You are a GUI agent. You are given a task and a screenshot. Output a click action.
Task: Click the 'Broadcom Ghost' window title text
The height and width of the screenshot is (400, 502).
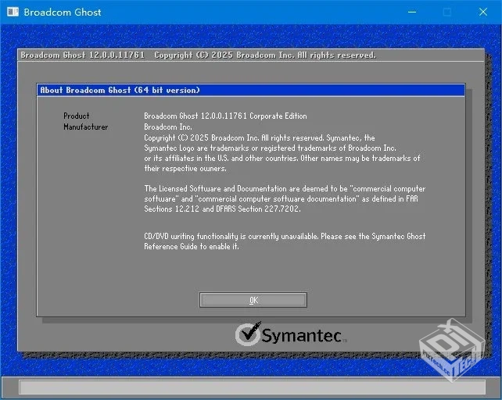(x=63, y=12)
